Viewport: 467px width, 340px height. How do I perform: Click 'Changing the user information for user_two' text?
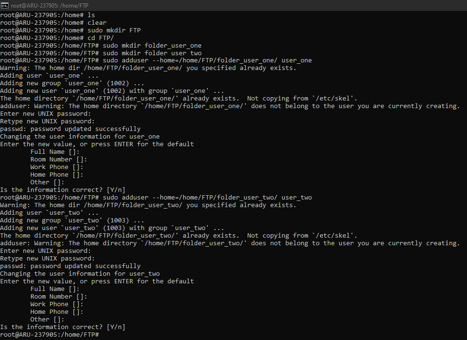80,274
